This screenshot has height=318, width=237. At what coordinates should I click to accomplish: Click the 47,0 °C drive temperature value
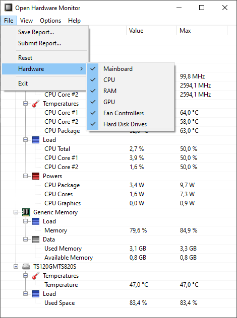139,285
